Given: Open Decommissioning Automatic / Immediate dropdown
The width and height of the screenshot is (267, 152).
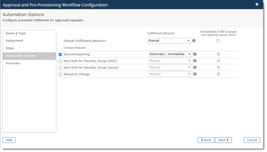Looking at the screenshot, I should 170,54.
